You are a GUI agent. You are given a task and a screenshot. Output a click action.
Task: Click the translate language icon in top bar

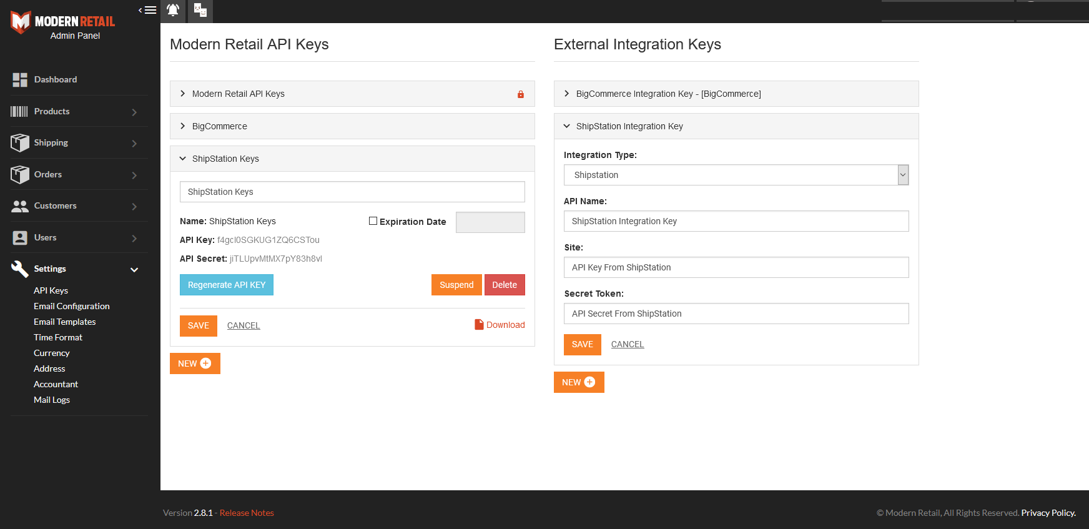[200, 10]
